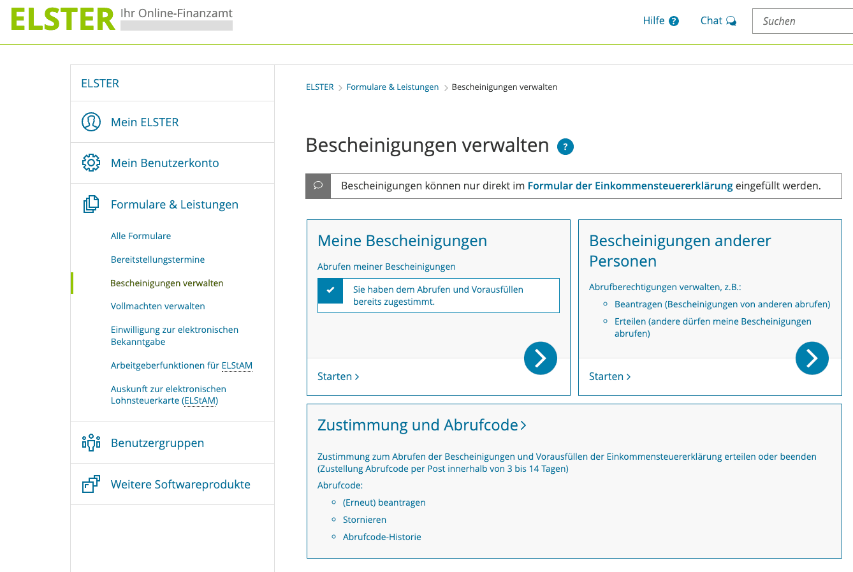Click round arrow button in Meine Bescheinigungen card

(x=541, y=358)
